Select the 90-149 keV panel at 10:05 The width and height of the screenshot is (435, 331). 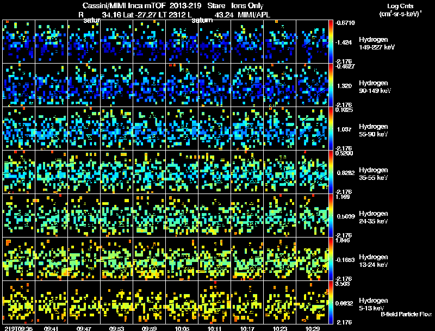pyautogui.click(x=182, y=85)
